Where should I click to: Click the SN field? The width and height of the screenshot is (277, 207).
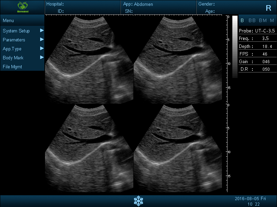159,11
